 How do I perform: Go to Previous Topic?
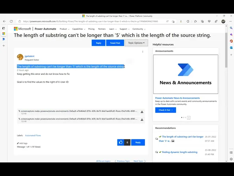(122, 161)
